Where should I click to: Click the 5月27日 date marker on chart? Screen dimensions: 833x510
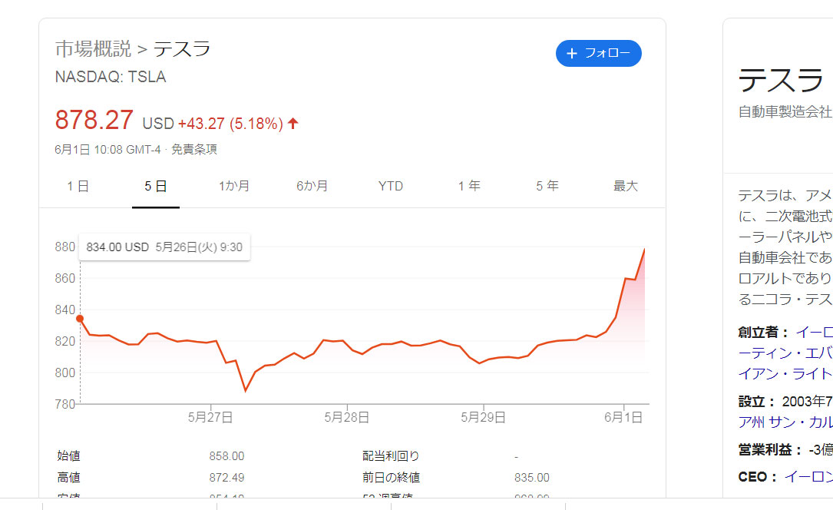tap(210, 417)
